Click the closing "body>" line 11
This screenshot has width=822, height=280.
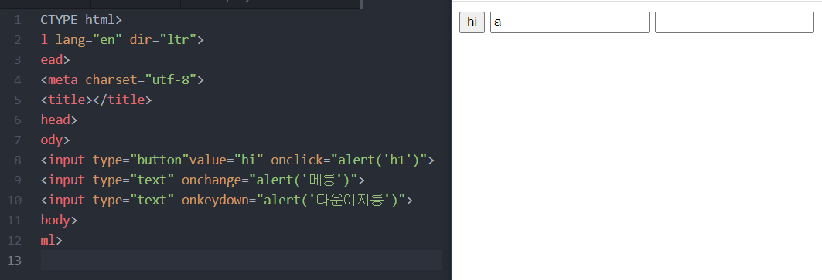pos(59,220)
